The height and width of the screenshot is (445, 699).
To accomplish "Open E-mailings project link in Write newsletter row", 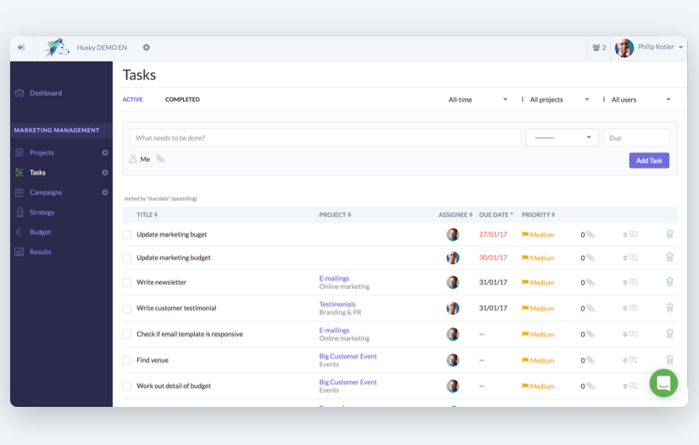I will click(334, 278).
